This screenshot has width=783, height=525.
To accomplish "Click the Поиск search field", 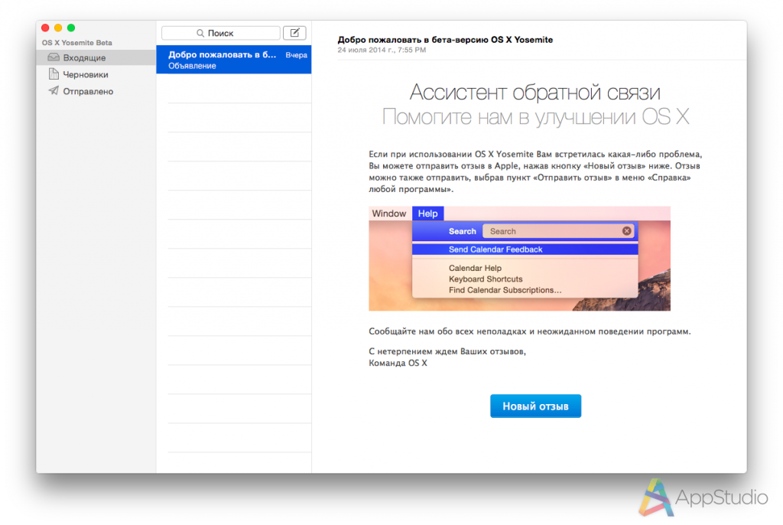I will pyautogui.click(x=221, y=33).
